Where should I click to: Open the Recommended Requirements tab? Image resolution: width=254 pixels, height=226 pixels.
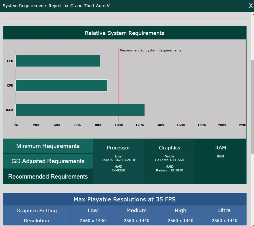point(48,176)
